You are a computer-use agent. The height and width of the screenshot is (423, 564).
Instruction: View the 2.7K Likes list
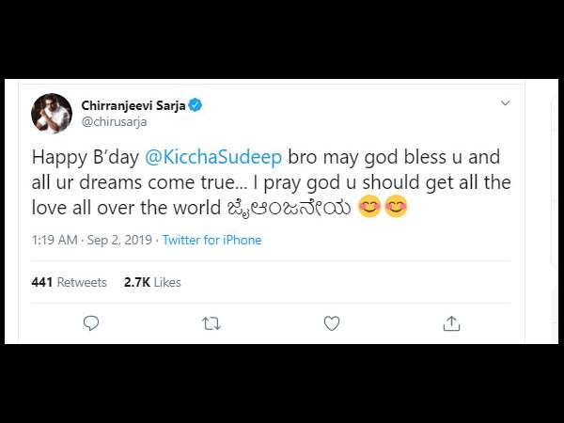click(152, 282)
